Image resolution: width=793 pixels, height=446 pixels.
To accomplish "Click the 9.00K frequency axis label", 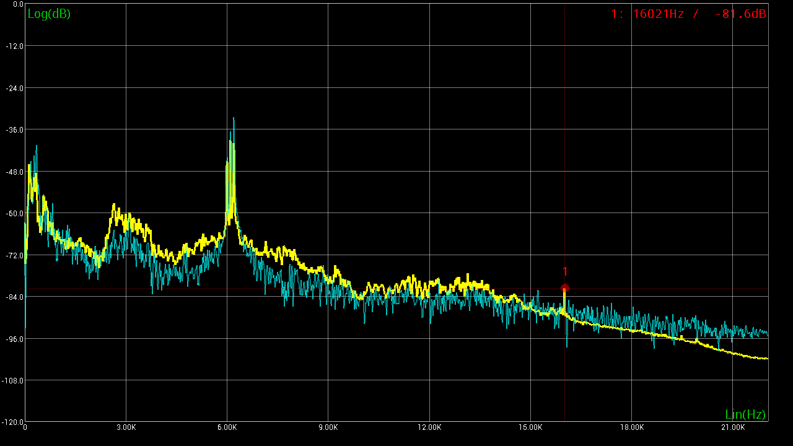I will pos(328,427).
